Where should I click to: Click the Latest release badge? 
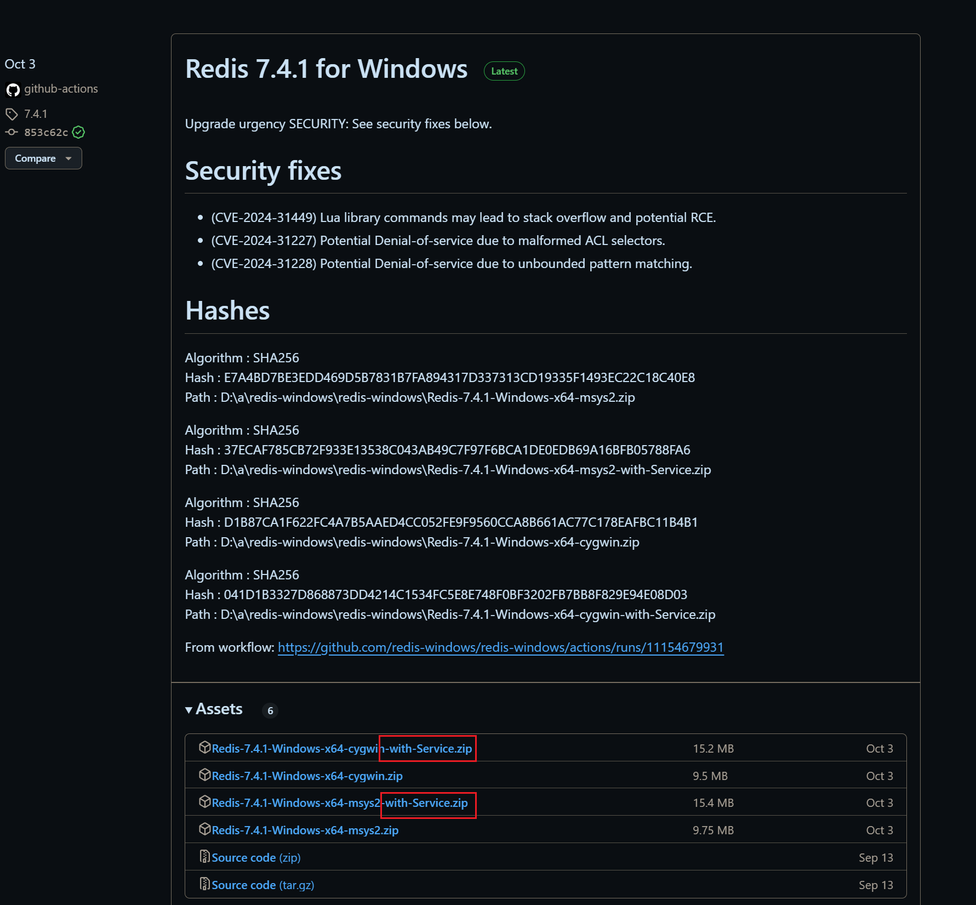(504, 71)
